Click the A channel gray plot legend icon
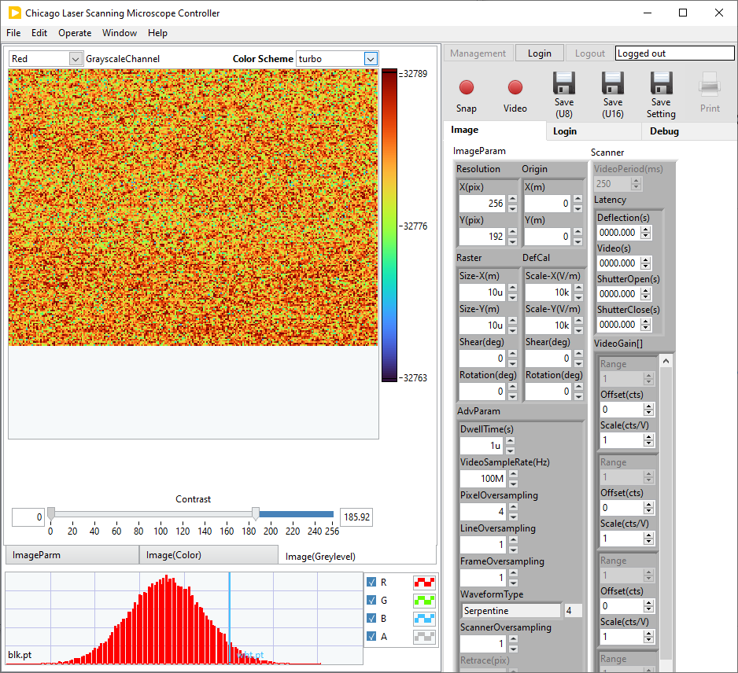The height and width of the screenshot is (673, 738). pos(424,636)
